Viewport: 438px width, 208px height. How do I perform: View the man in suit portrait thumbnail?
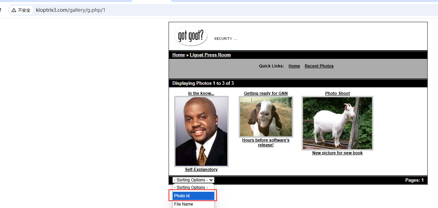pos(201,132)
